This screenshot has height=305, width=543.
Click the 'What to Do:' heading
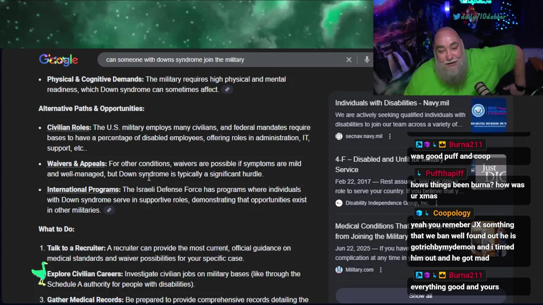[56, 229]
